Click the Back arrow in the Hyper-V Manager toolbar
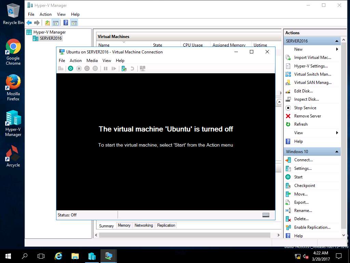 (x=29, y=23)
